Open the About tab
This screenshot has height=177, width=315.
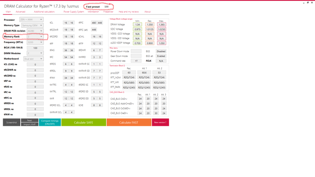(148, 12)
